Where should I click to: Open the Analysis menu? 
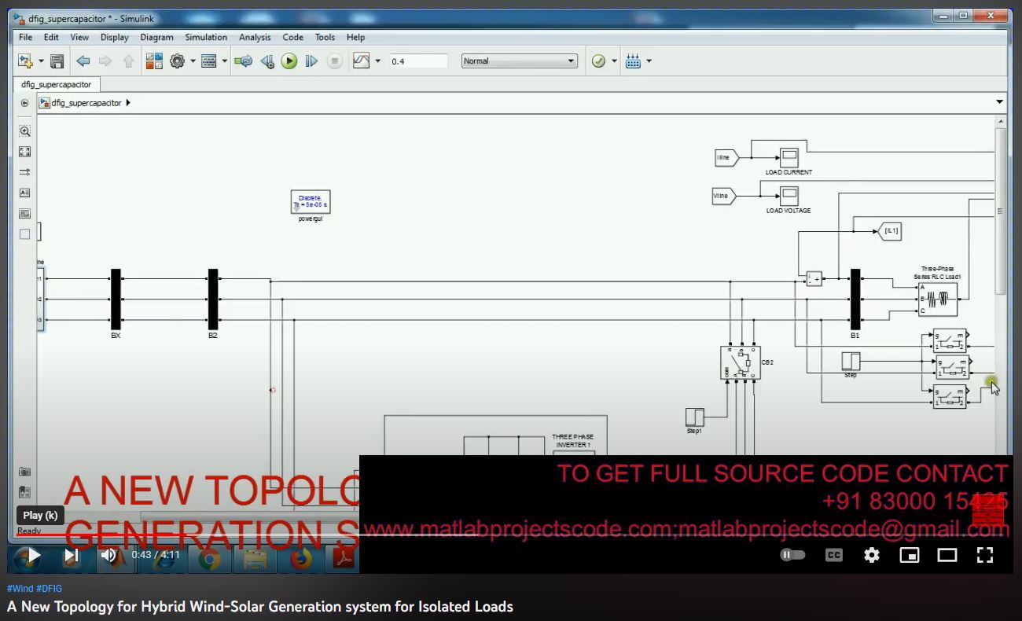255,37
